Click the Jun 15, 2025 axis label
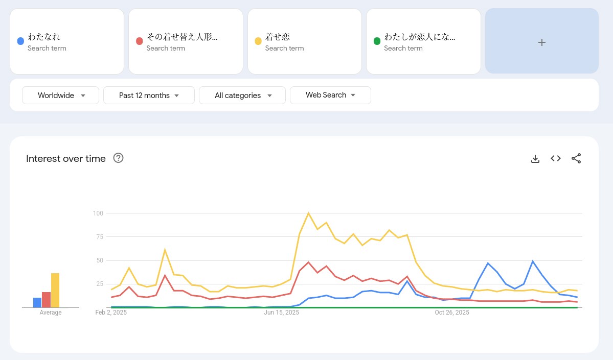This screenshot has height=360, width=613. point(282,313)
